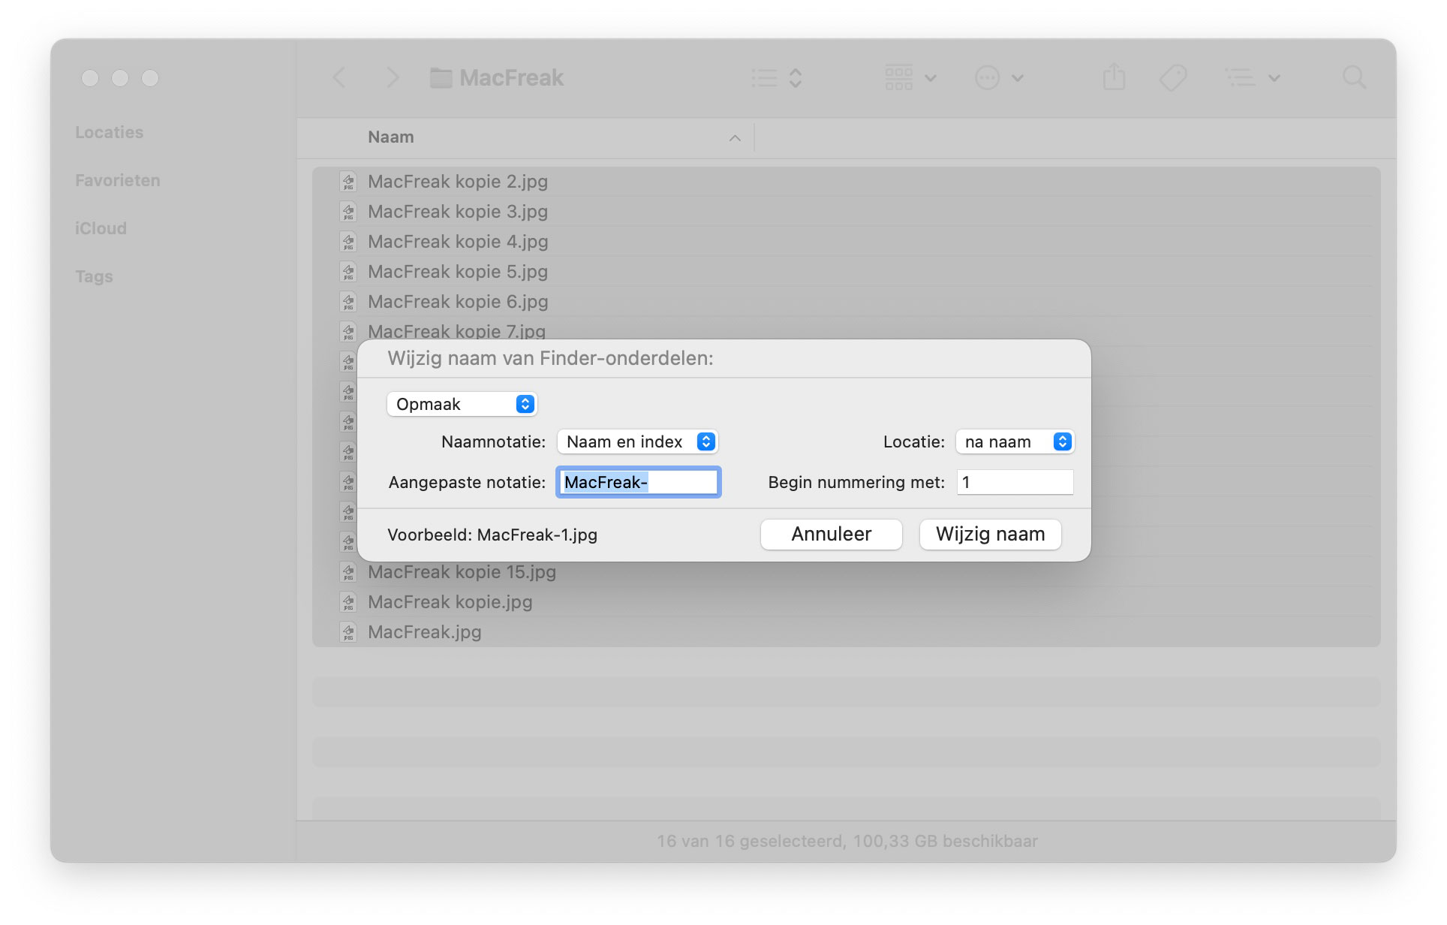This screenshot has height=925, width=1447.
Task: Select iCloud in the sidebar
Action: (101, 228)
